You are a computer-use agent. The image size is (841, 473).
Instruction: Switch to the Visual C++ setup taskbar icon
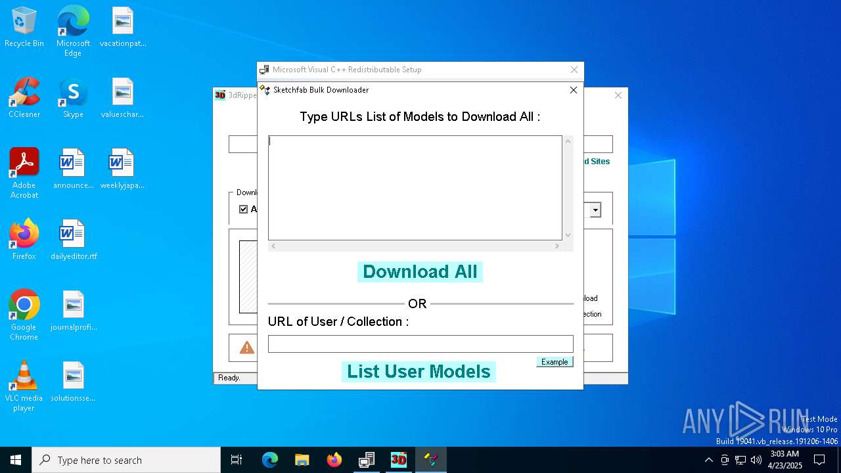click(367, 460)
